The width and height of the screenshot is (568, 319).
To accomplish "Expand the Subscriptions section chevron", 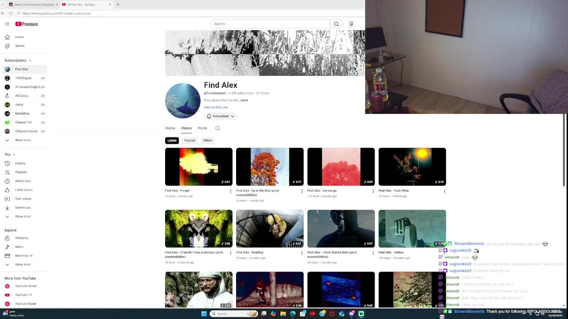I will (x=30, y=60).
